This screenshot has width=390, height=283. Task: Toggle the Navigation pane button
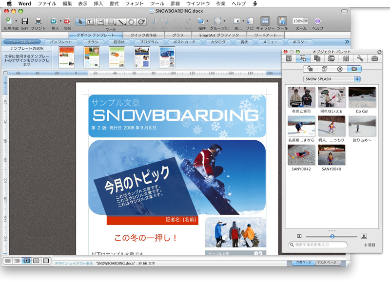250,21
